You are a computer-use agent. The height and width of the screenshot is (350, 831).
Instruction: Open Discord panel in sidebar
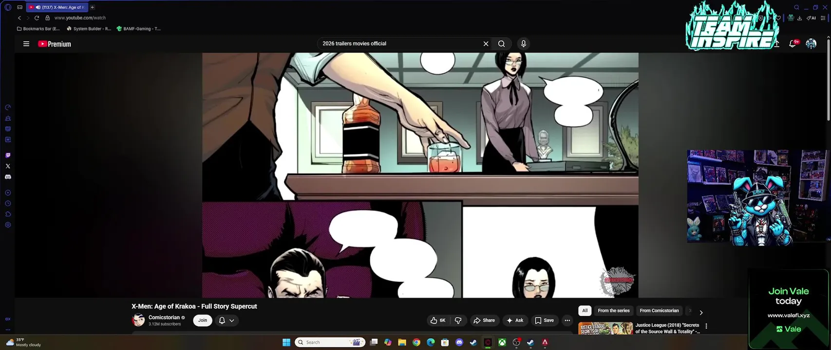click(x=8, y=177)
